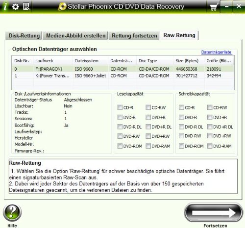Switch to the Disk-Rettung tab

point(24,36)
